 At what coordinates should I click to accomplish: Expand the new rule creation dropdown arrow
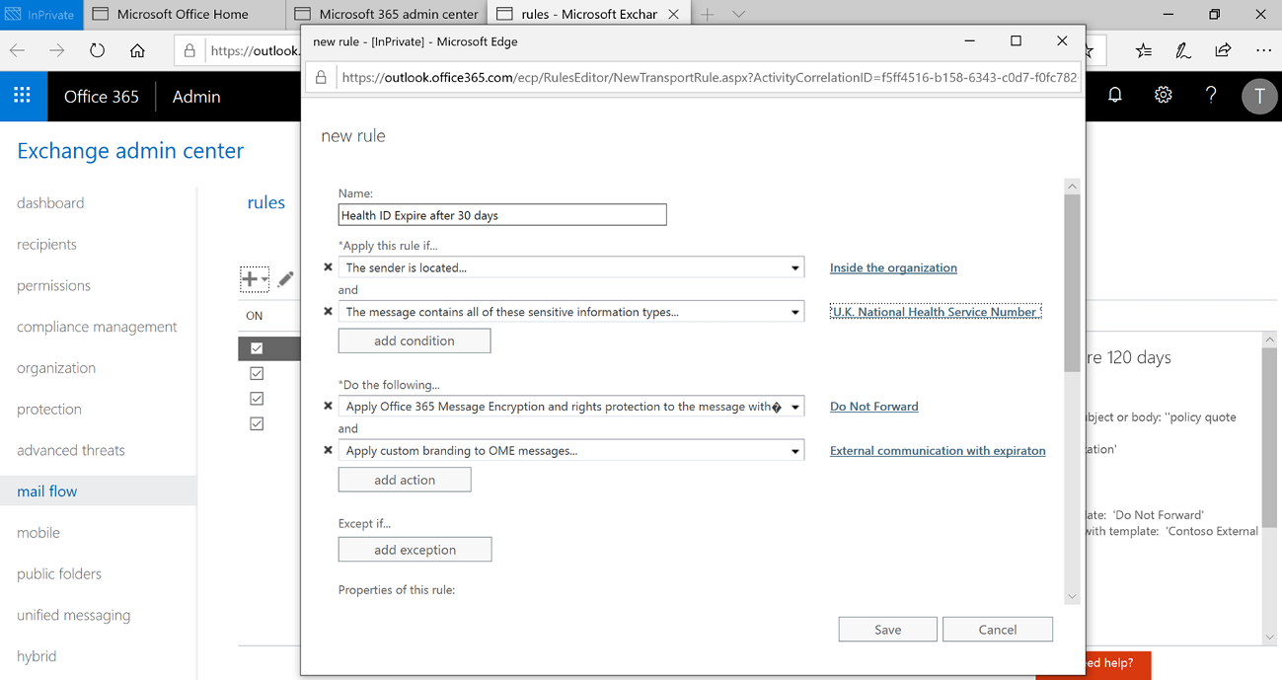point(262,279)
